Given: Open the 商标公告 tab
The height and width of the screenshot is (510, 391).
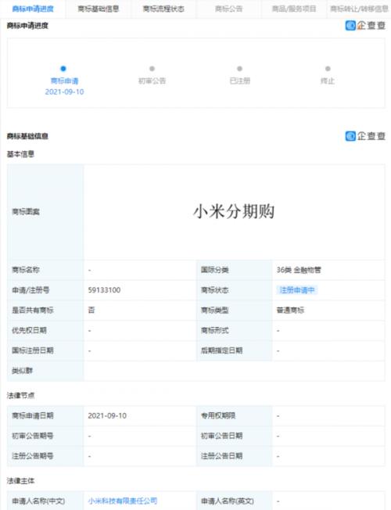Looking at the screenshot, I should coord(228,9).
